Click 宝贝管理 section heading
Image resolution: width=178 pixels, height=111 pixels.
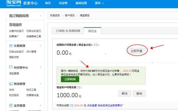[19, 105]
